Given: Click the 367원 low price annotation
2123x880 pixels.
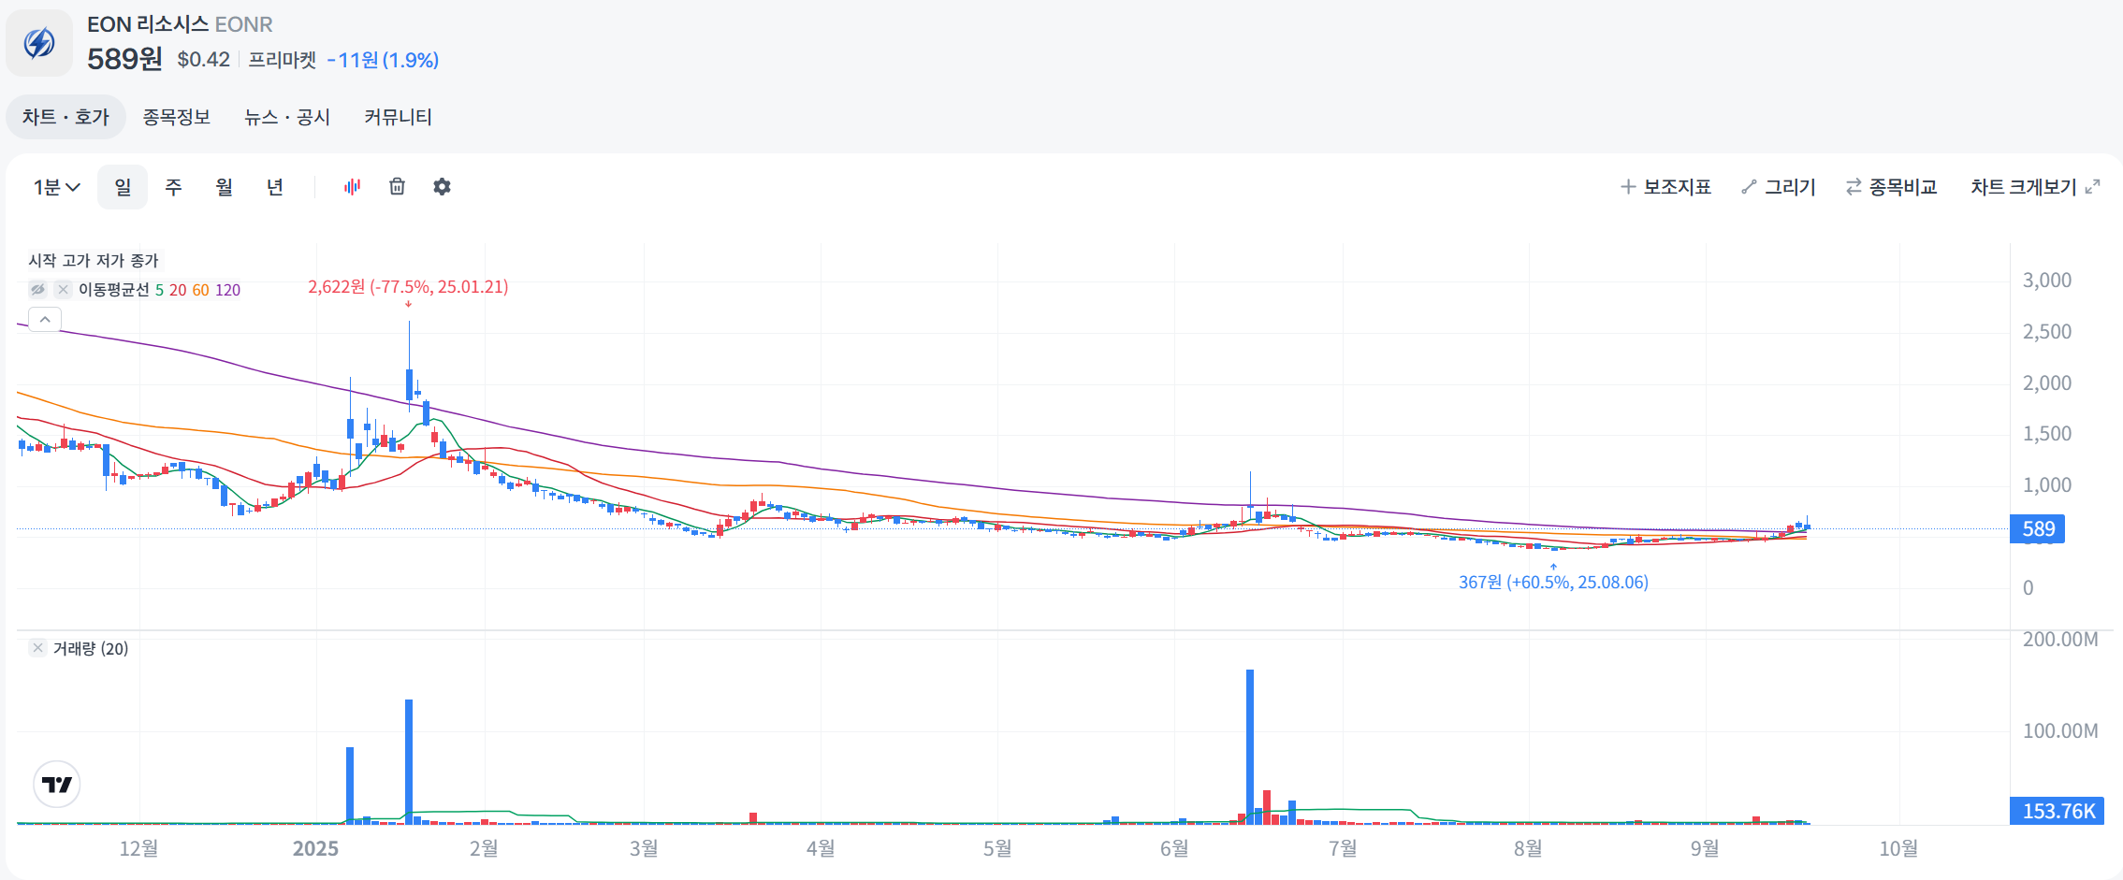Looking at the screenshot, I should pyautogui.click(x=1553, y=583).
